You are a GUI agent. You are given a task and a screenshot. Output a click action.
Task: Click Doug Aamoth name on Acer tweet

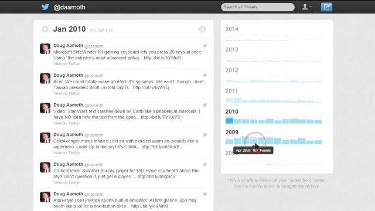(x=68, y=75)
